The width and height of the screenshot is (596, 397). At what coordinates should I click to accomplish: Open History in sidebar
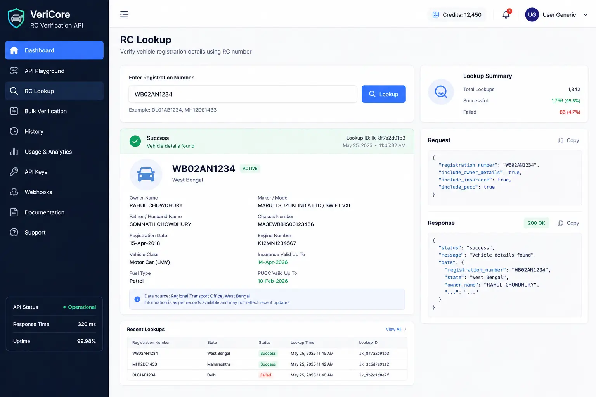54,131
